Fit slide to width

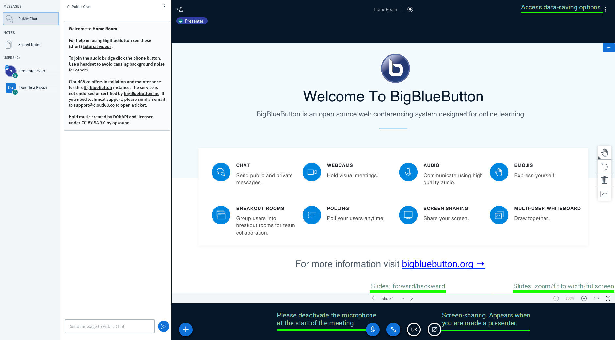[x=596, y=298]
